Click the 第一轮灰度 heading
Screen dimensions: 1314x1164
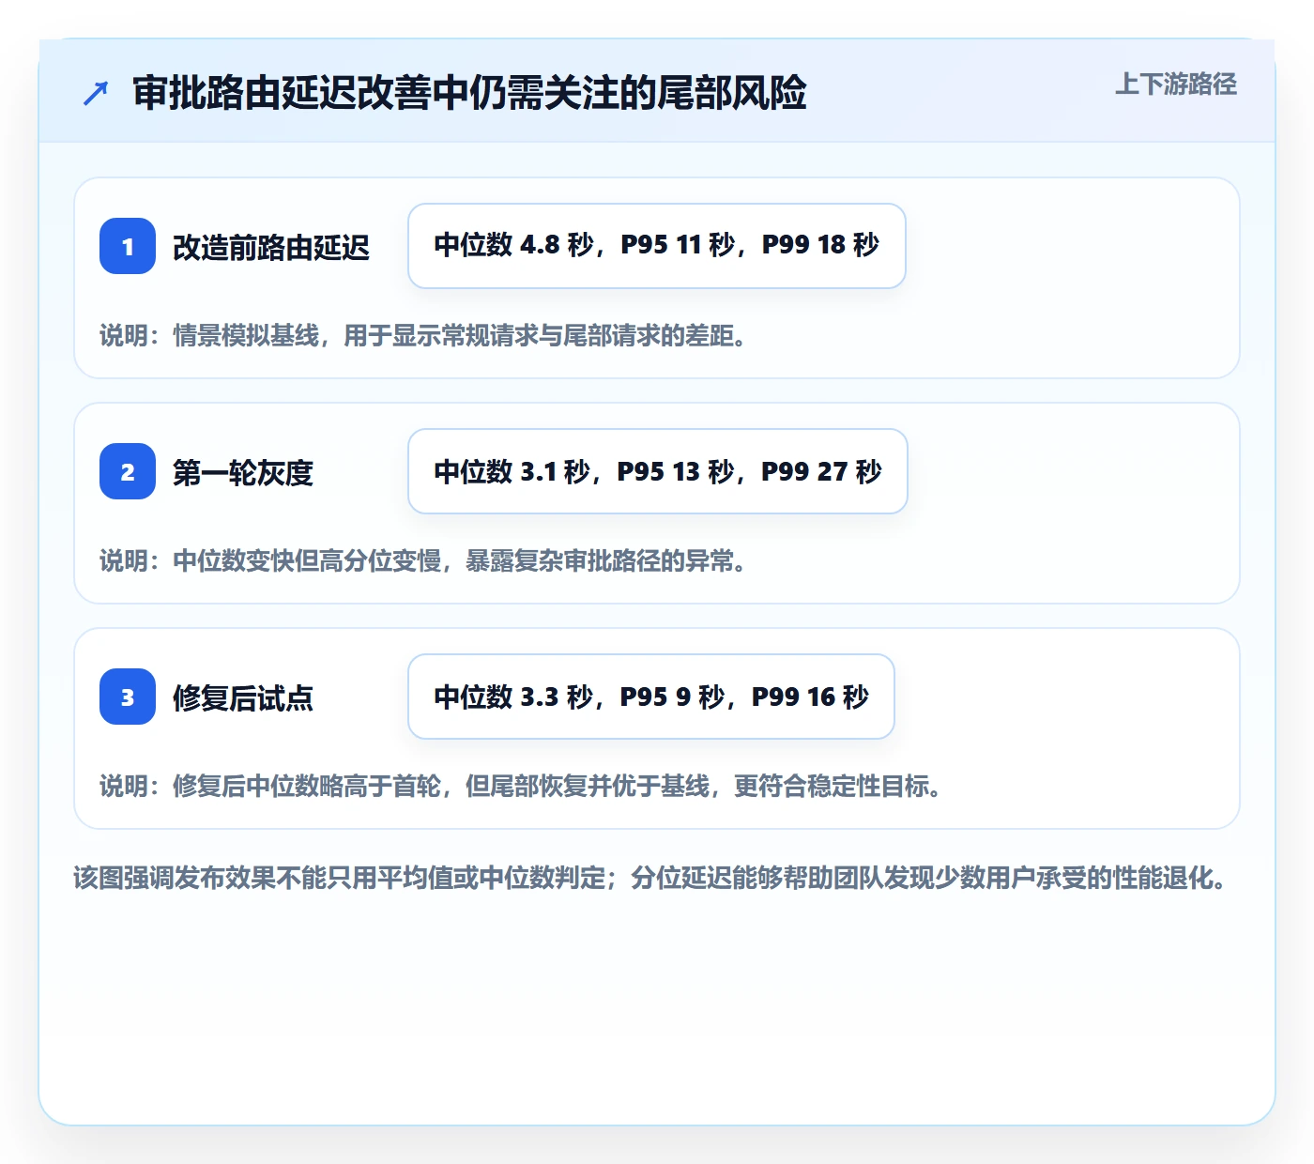point(243,472)
